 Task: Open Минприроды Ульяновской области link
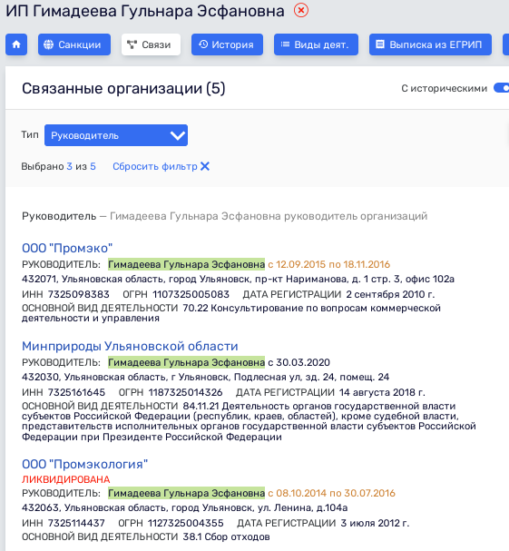tap(130, 346)
